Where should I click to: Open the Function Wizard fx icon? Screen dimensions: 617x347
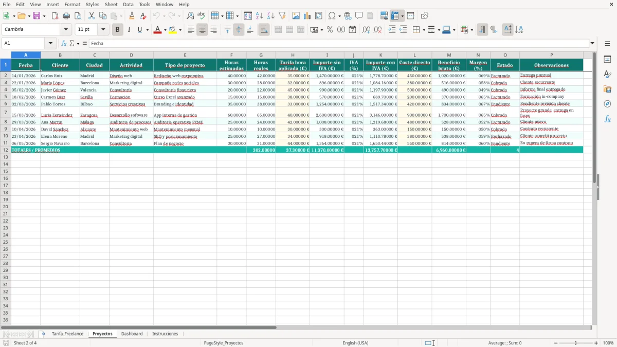point(64,44)
